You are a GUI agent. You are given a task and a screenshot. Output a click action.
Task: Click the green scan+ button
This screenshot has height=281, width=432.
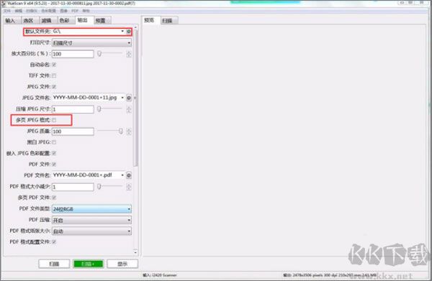point(88,264)
